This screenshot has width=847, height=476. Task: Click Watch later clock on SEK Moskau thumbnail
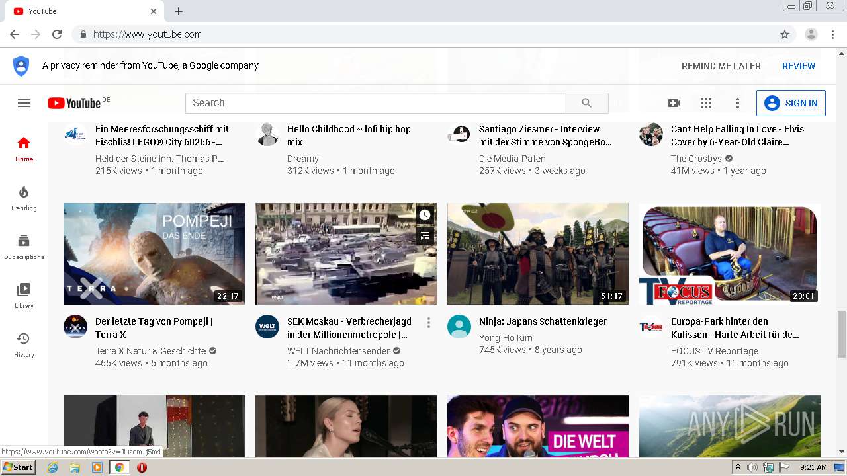[x=425, y=215]
